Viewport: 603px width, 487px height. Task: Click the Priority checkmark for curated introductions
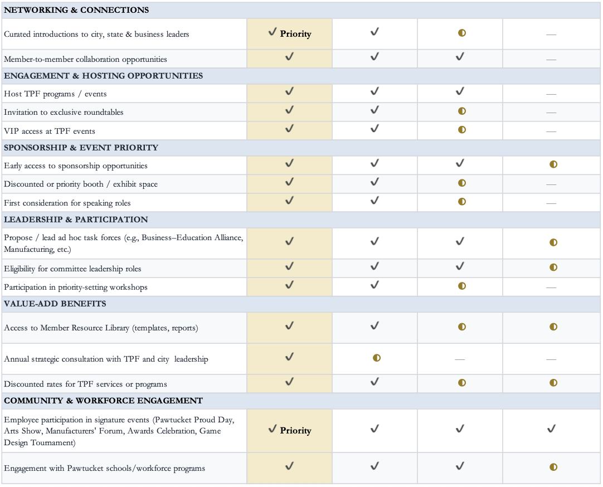coord(290,33)
